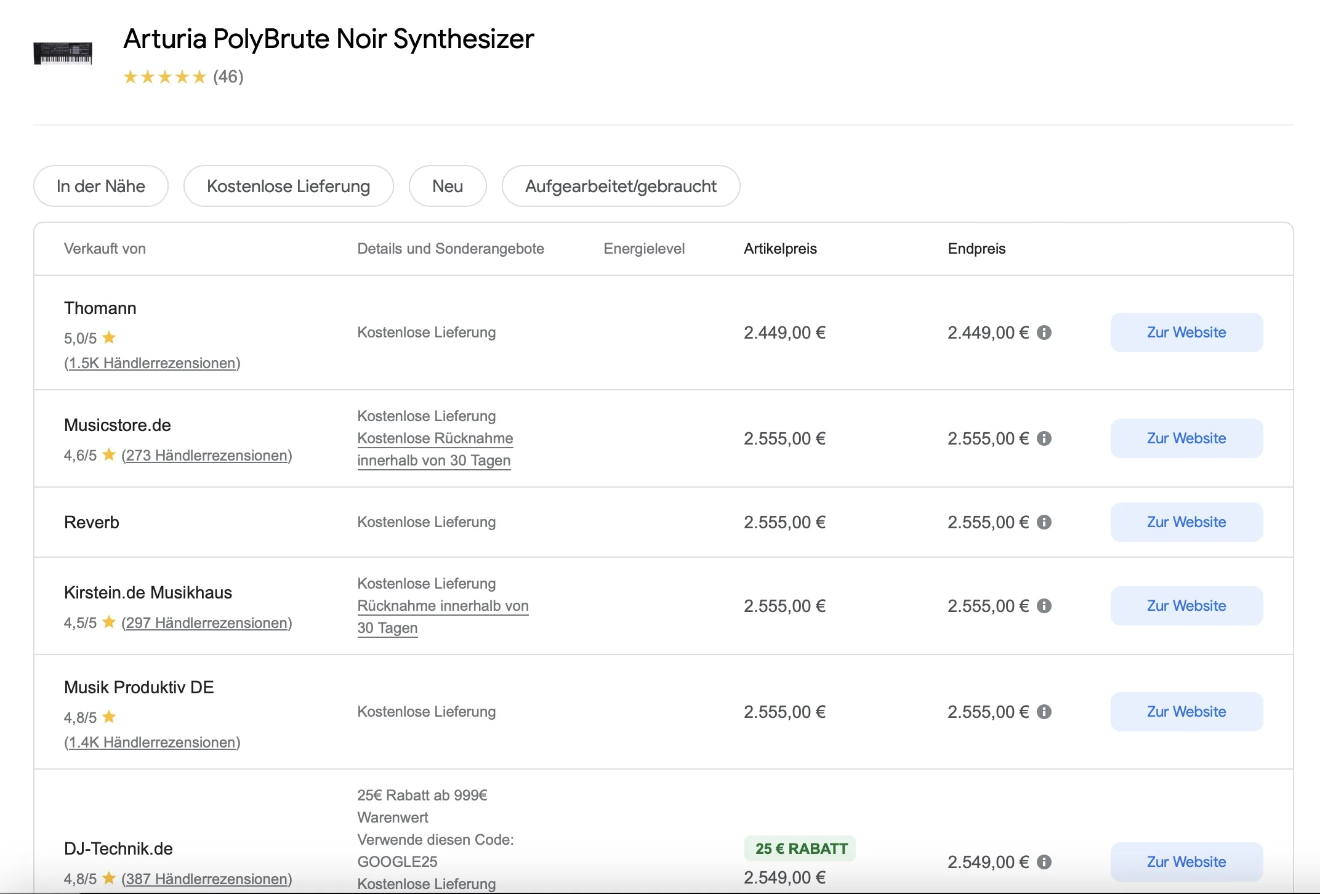Open price info icon for Kirstein.de Musikhaus
Viewport: 1320px width, 894px height.
click(1044, 606)
